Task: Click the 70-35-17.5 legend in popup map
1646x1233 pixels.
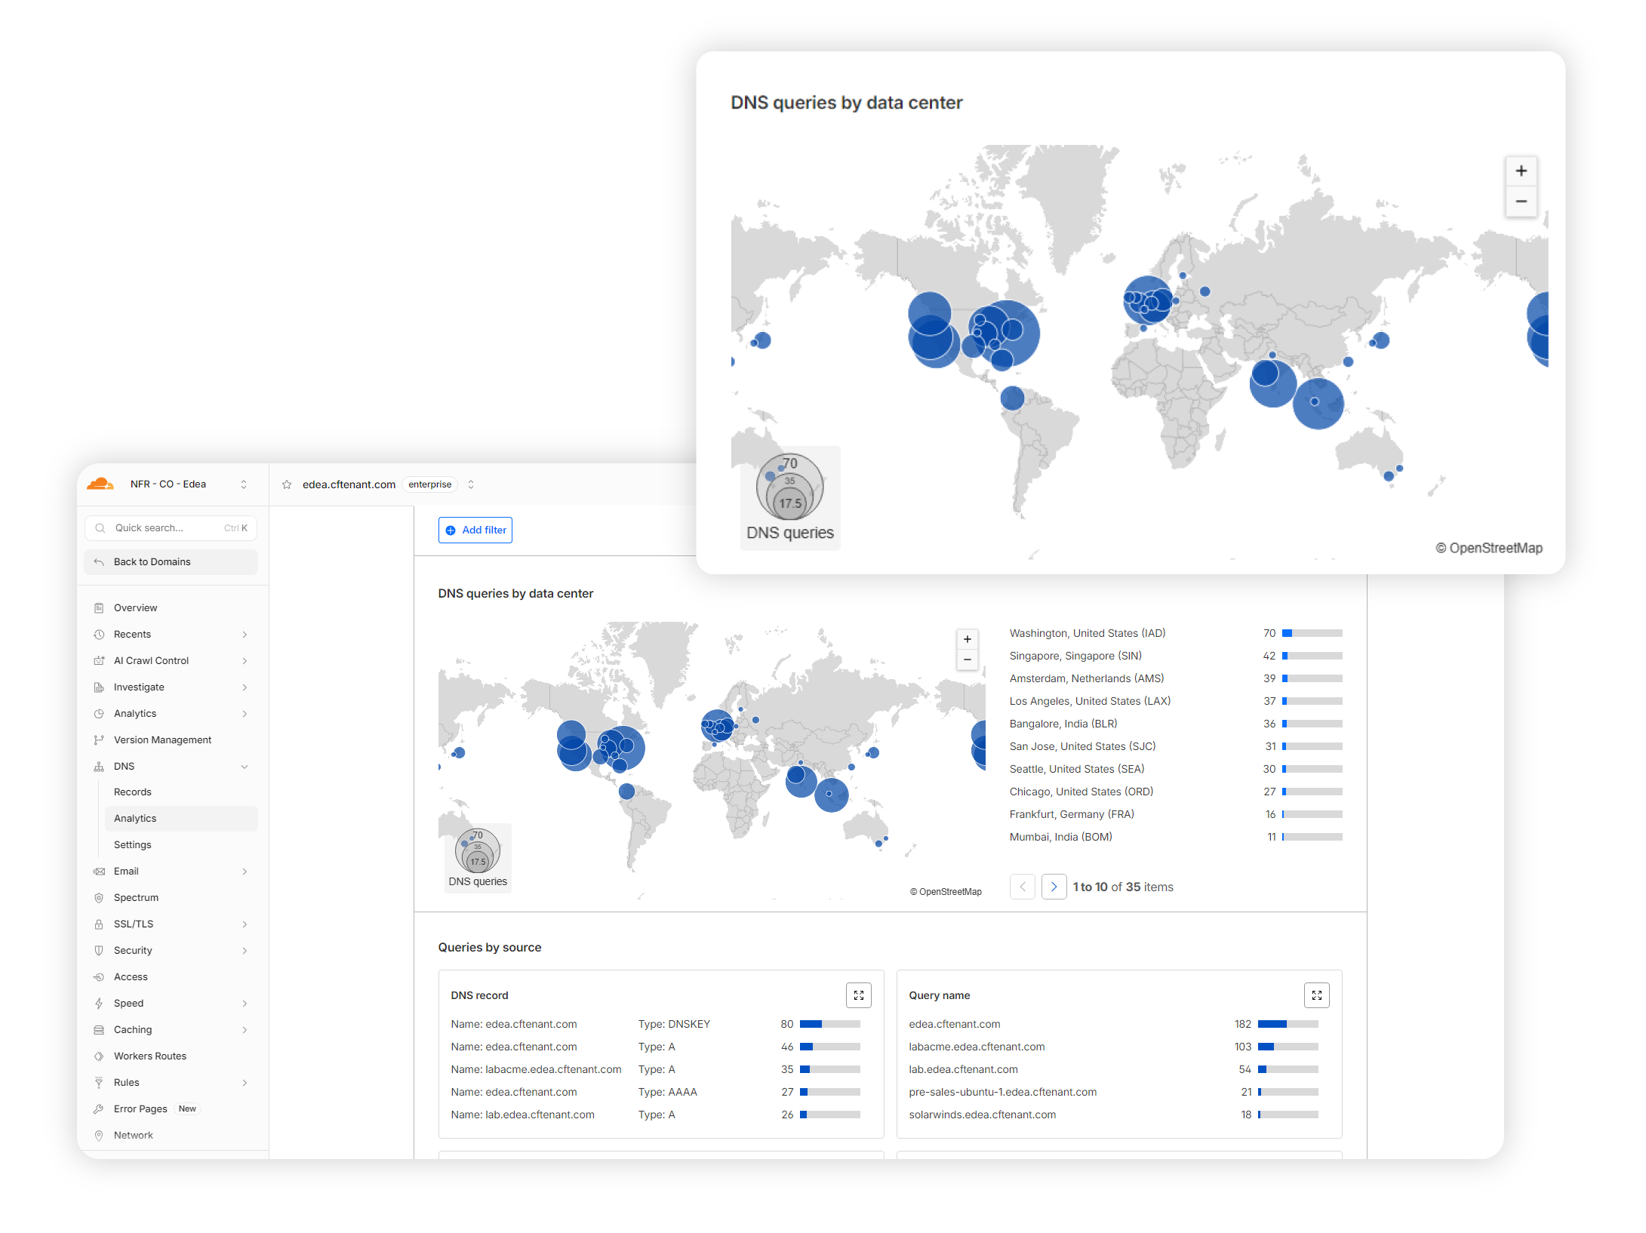Action: click(x=790, y=497)
